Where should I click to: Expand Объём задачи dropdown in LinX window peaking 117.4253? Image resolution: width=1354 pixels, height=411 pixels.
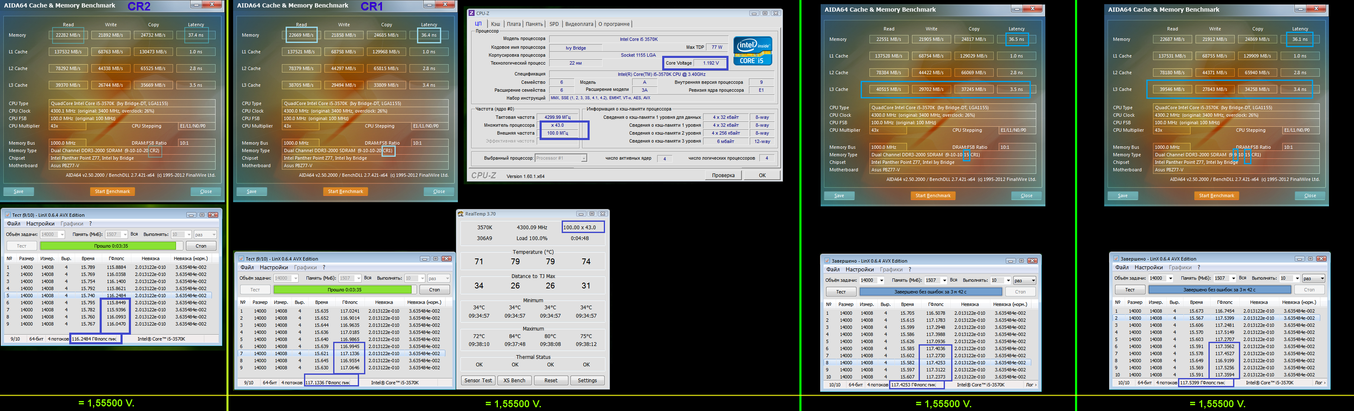[x=882, y=281]
